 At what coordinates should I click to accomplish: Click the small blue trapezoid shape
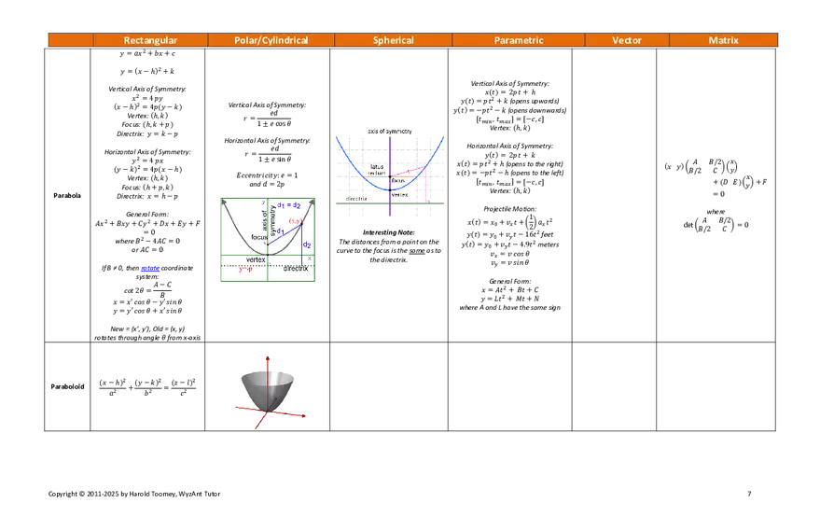click(150, 268)
